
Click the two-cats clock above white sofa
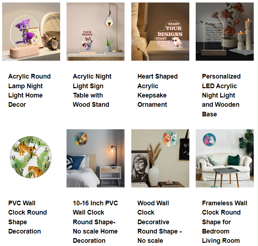point(209,140)
